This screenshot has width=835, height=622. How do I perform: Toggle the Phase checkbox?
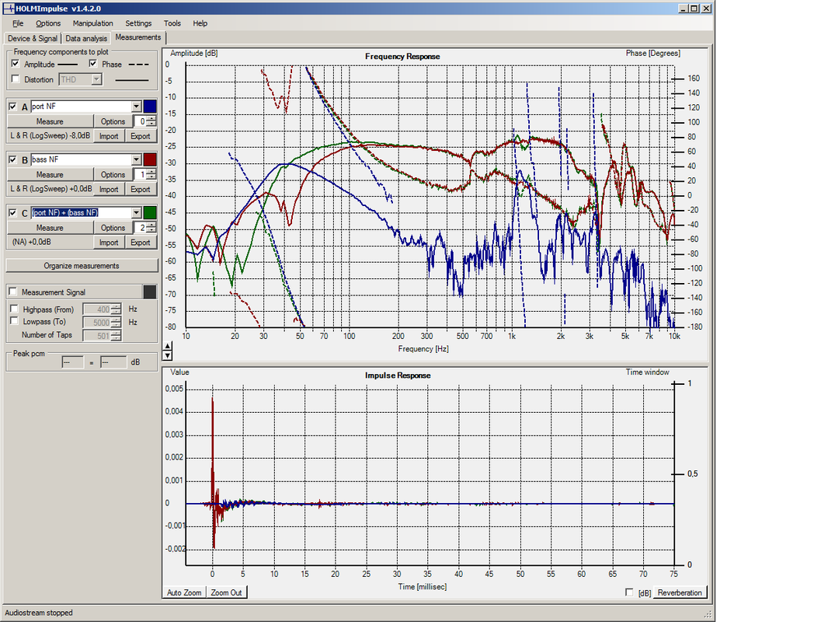[x=93, y=64]
